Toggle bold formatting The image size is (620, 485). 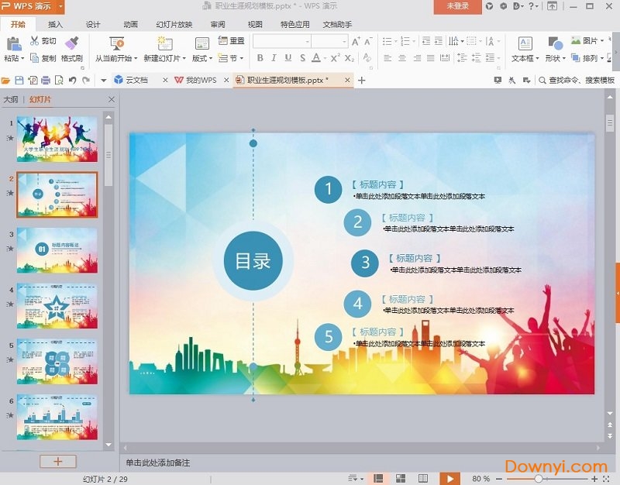tap(260, 58)
